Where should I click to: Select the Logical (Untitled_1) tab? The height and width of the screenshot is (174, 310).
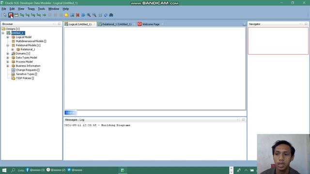coord(80,24)
